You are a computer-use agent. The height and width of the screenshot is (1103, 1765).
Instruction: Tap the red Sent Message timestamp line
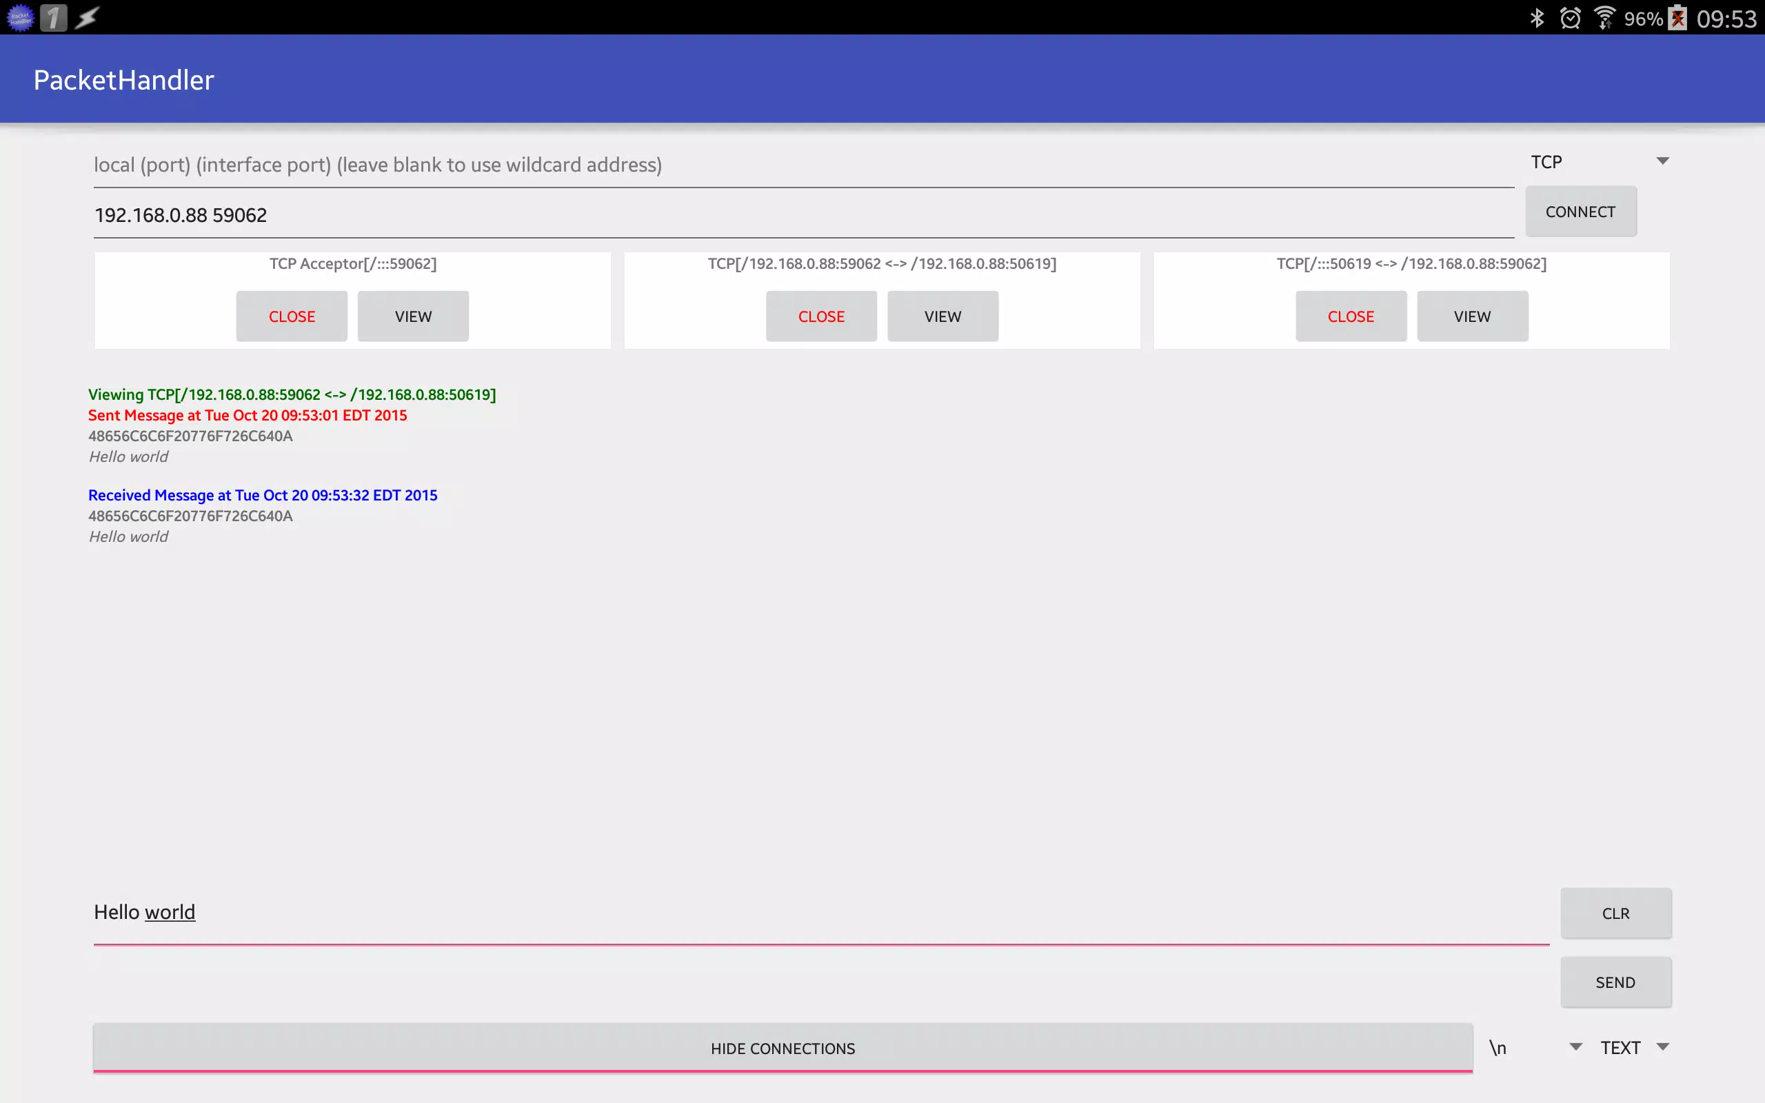248,415
